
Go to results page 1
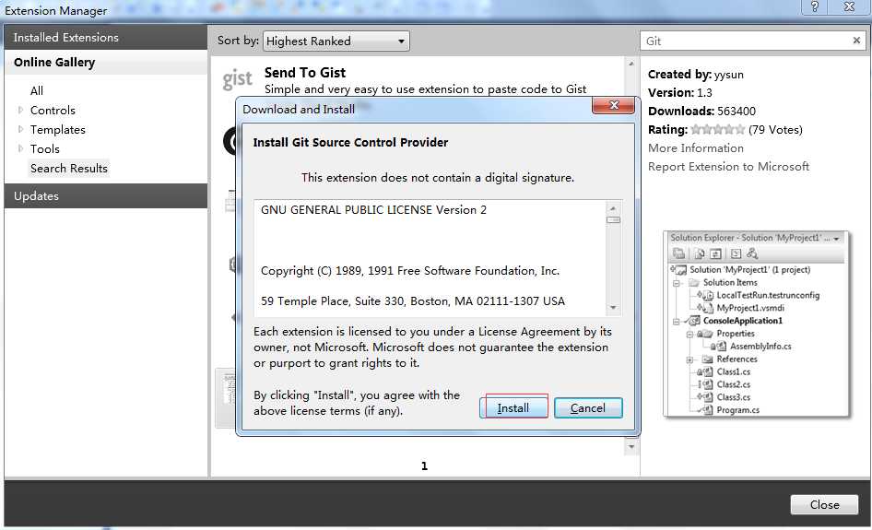pyautogui.click(x=424, y=466)
